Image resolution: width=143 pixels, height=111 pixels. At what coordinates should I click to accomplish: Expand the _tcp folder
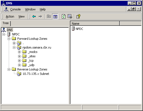pos(19,61)
